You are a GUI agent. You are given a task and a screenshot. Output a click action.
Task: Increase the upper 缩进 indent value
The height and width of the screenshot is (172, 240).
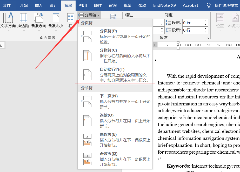[x=162, y=21]
